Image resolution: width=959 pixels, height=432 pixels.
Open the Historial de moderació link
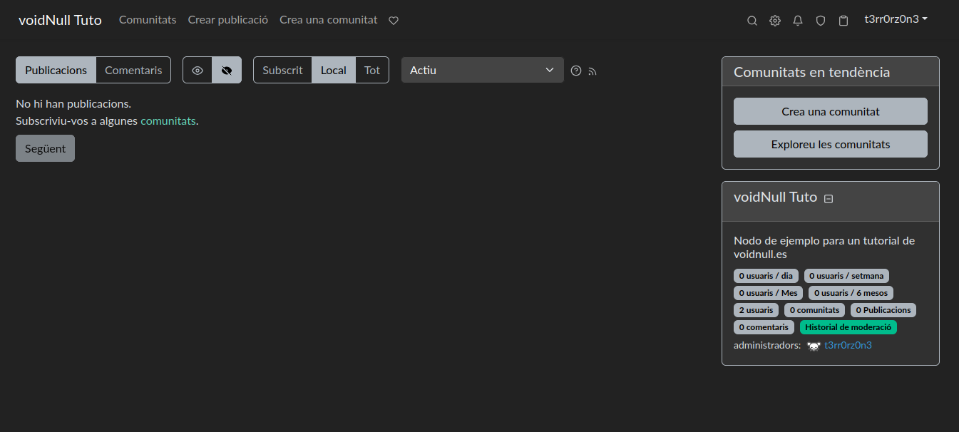848,327
